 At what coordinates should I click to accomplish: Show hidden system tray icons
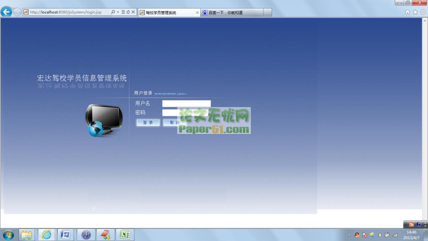350,235
